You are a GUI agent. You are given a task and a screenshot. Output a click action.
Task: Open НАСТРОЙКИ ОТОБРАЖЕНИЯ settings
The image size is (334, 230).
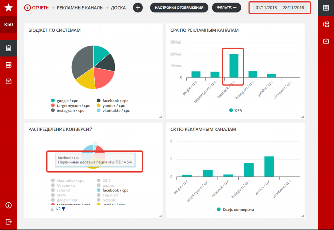pyautogui.click(x=179, y=8)
